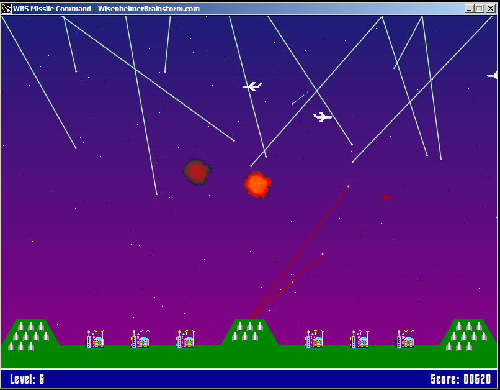Click the city just left of center base
500x390 pixels.
point(185,339)
